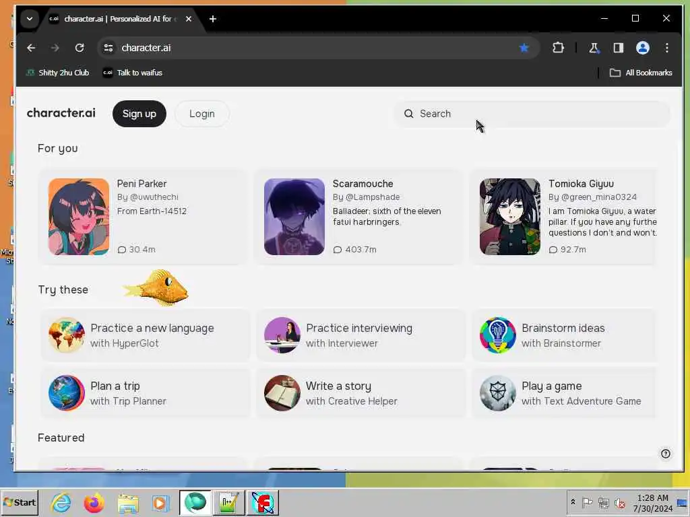The height and width of the screenshot is (517, 690).
Task: Open Chrome Labs flask icon
Action: pos(594,48)
